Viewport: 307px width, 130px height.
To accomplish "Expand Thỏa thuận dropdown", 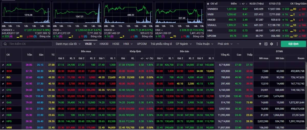I will (205, 44).
